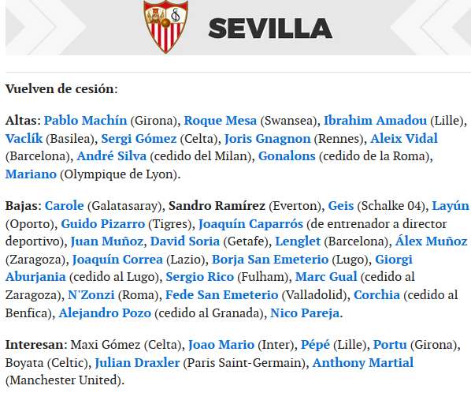The width and height of the screenshot is (471, 393).
Task: Open the Sergio Rico link
Action: coord(200,276)
